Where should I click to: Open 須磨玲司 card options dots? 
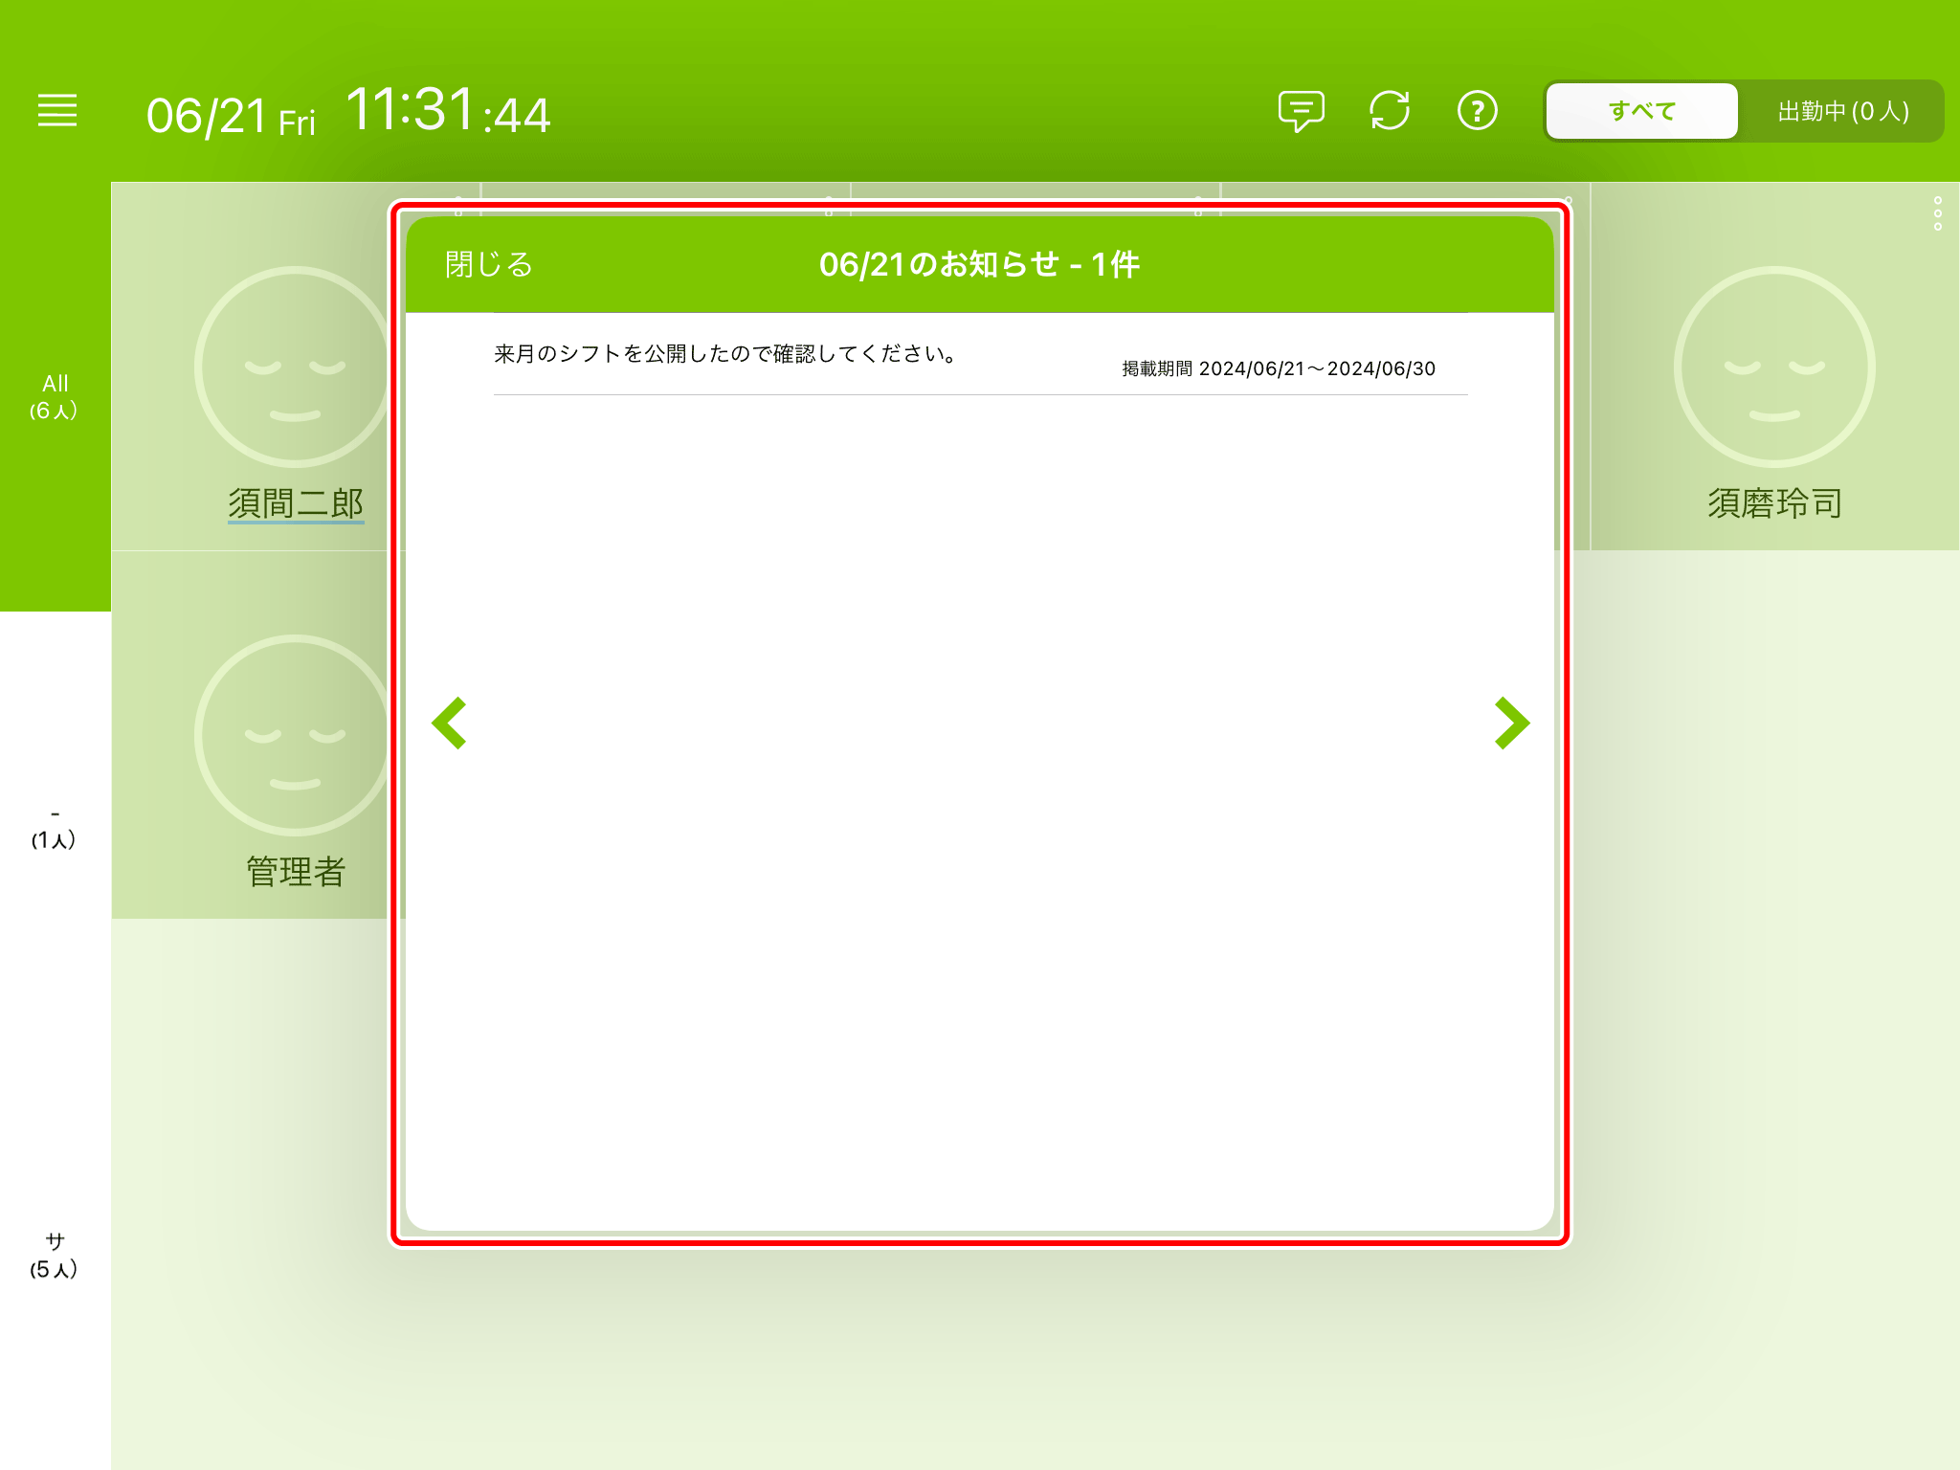point(1937,212)
